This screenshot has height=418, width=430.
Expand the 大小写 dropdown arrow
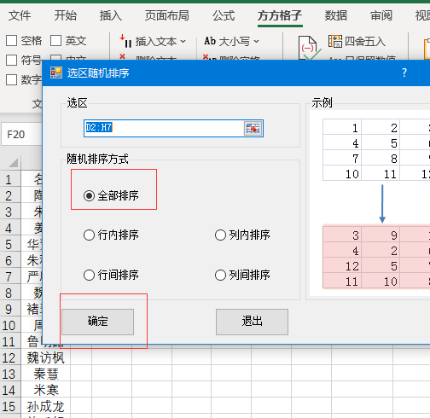[256, 42]
